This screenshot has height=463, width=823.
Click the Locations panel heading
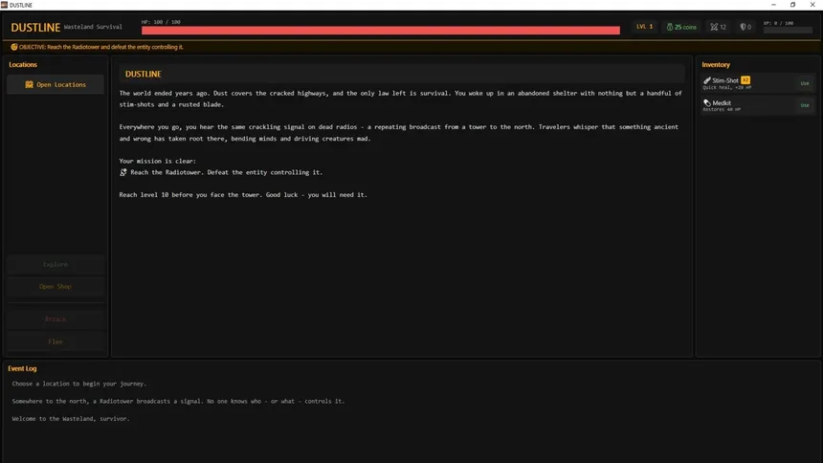[23, 64]
